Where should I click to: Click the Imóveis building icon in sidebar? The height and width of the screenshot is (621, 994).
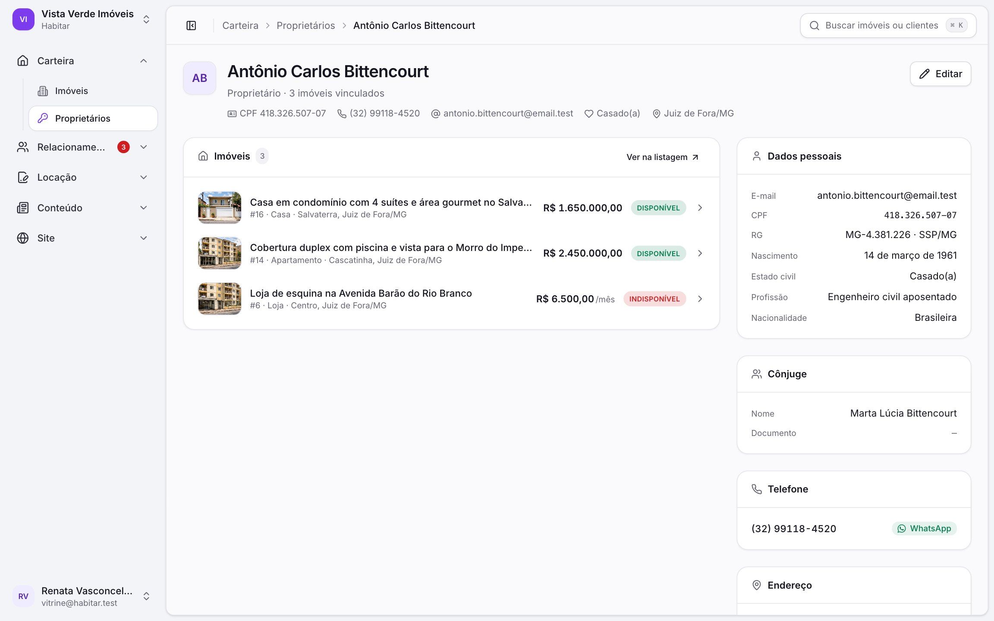point(43,91)
